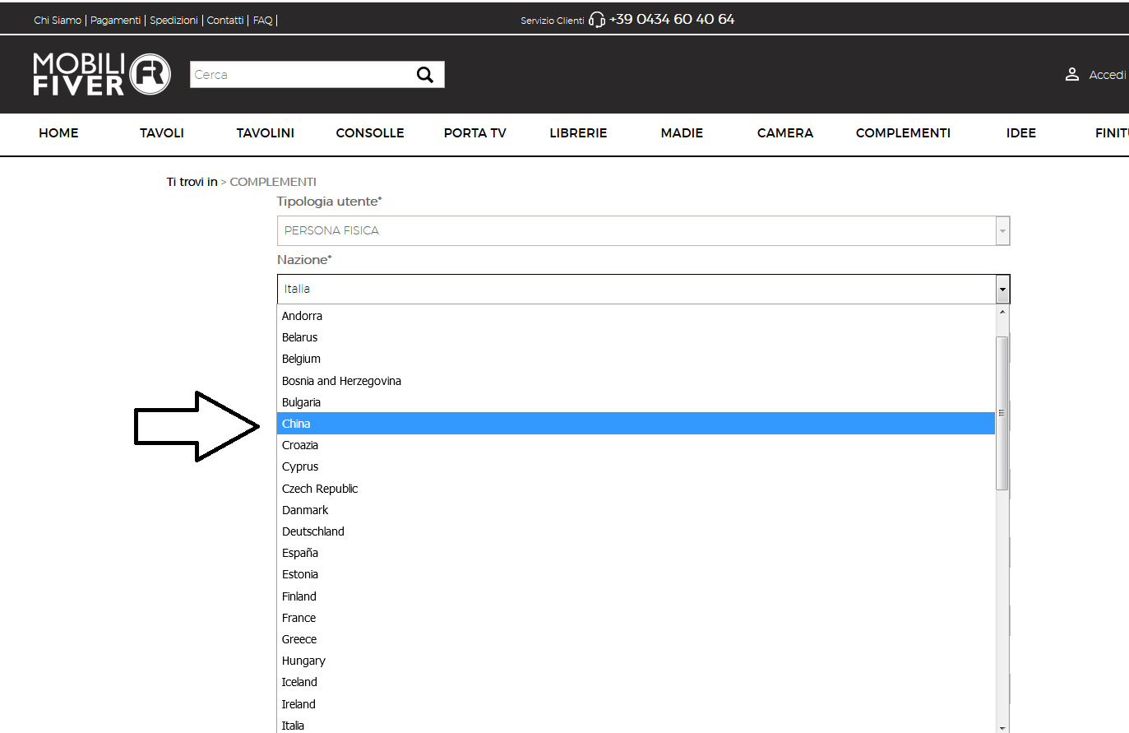The image size is (1129, 733).
Task: Select Bulgaria from the country list
Action: [636, 402]
